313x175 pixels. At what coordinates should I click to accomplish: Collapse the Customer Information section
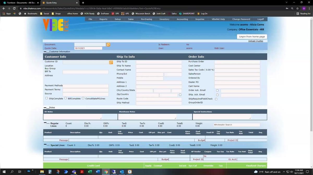tap(45, 52)
